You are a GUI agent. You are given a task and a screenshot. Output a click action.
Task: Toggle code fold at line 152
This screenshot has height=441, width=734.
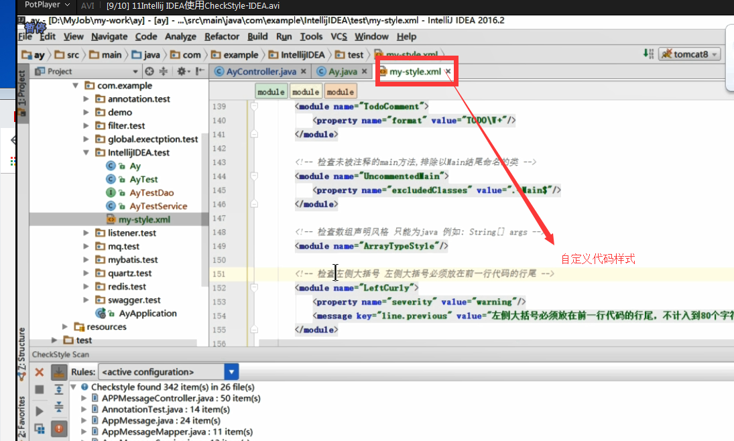(x=254, y=288)
